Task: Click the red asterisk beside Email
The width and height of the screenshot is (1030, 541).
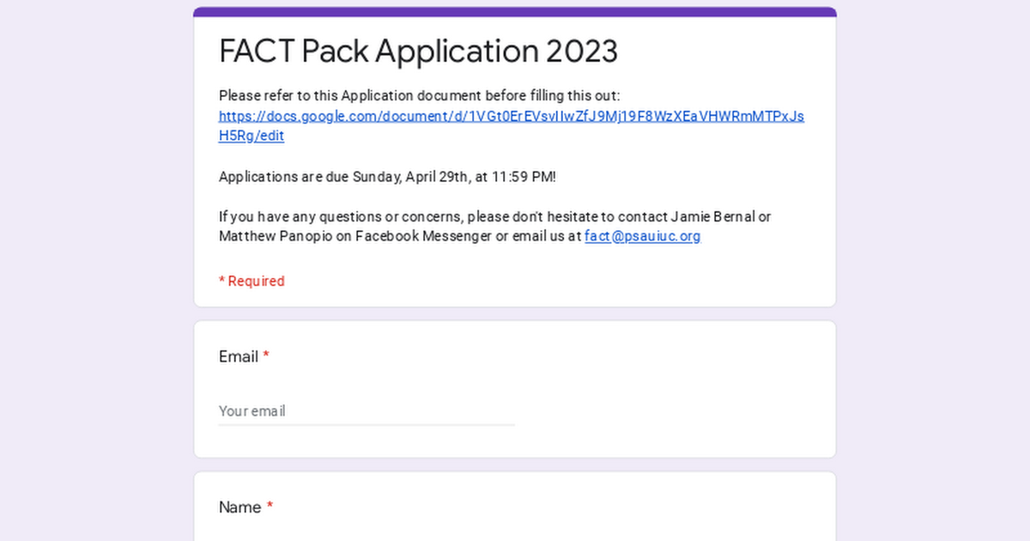Action: pyautogui.click(x=266, y=356)
